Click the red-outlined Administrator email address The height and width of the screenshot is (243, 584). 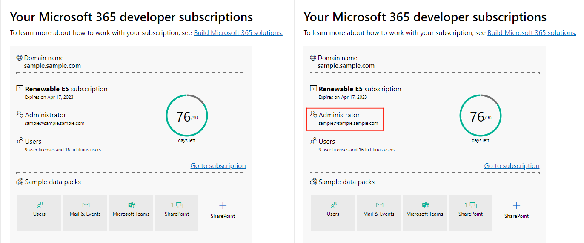tap(348, 123)
